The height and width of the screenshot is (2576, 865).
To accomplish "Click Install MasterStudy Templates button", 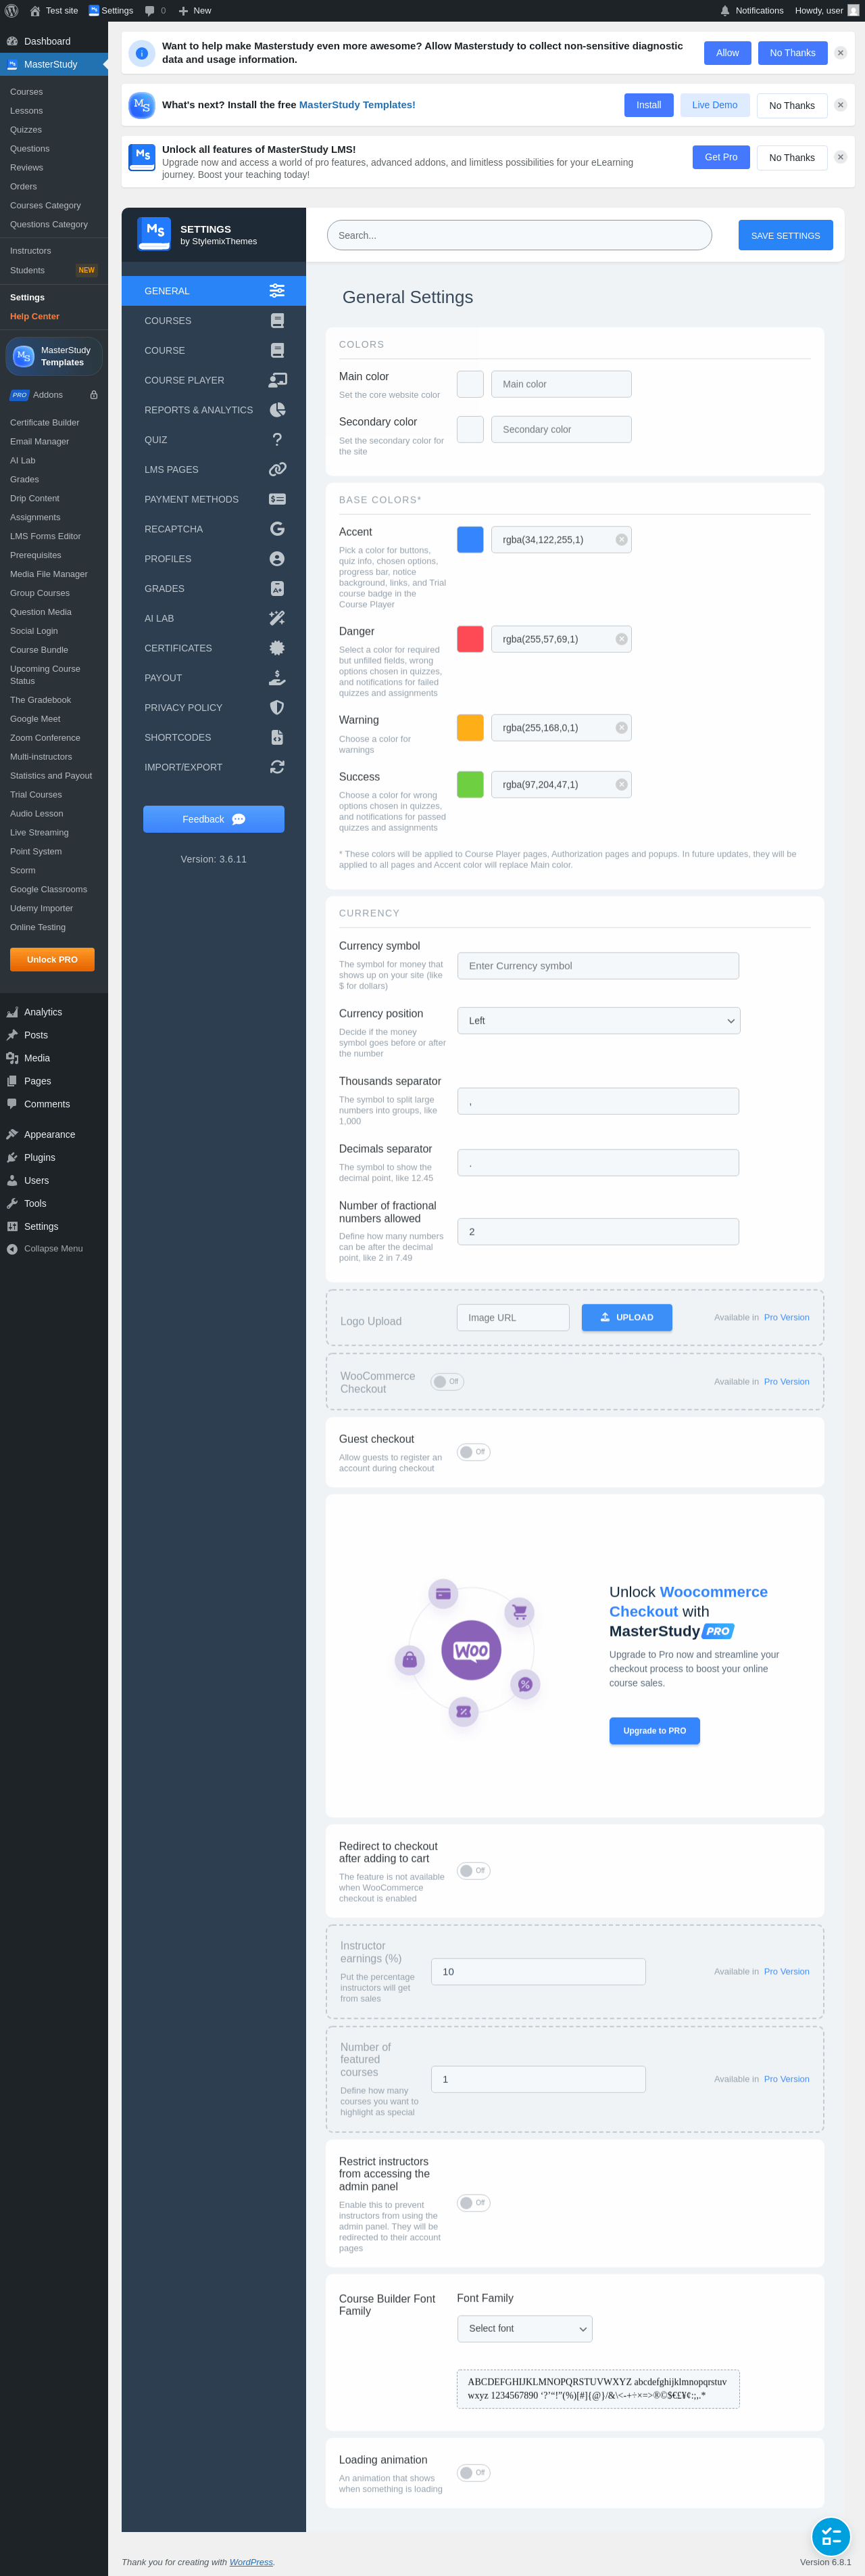I will [648, 105].
